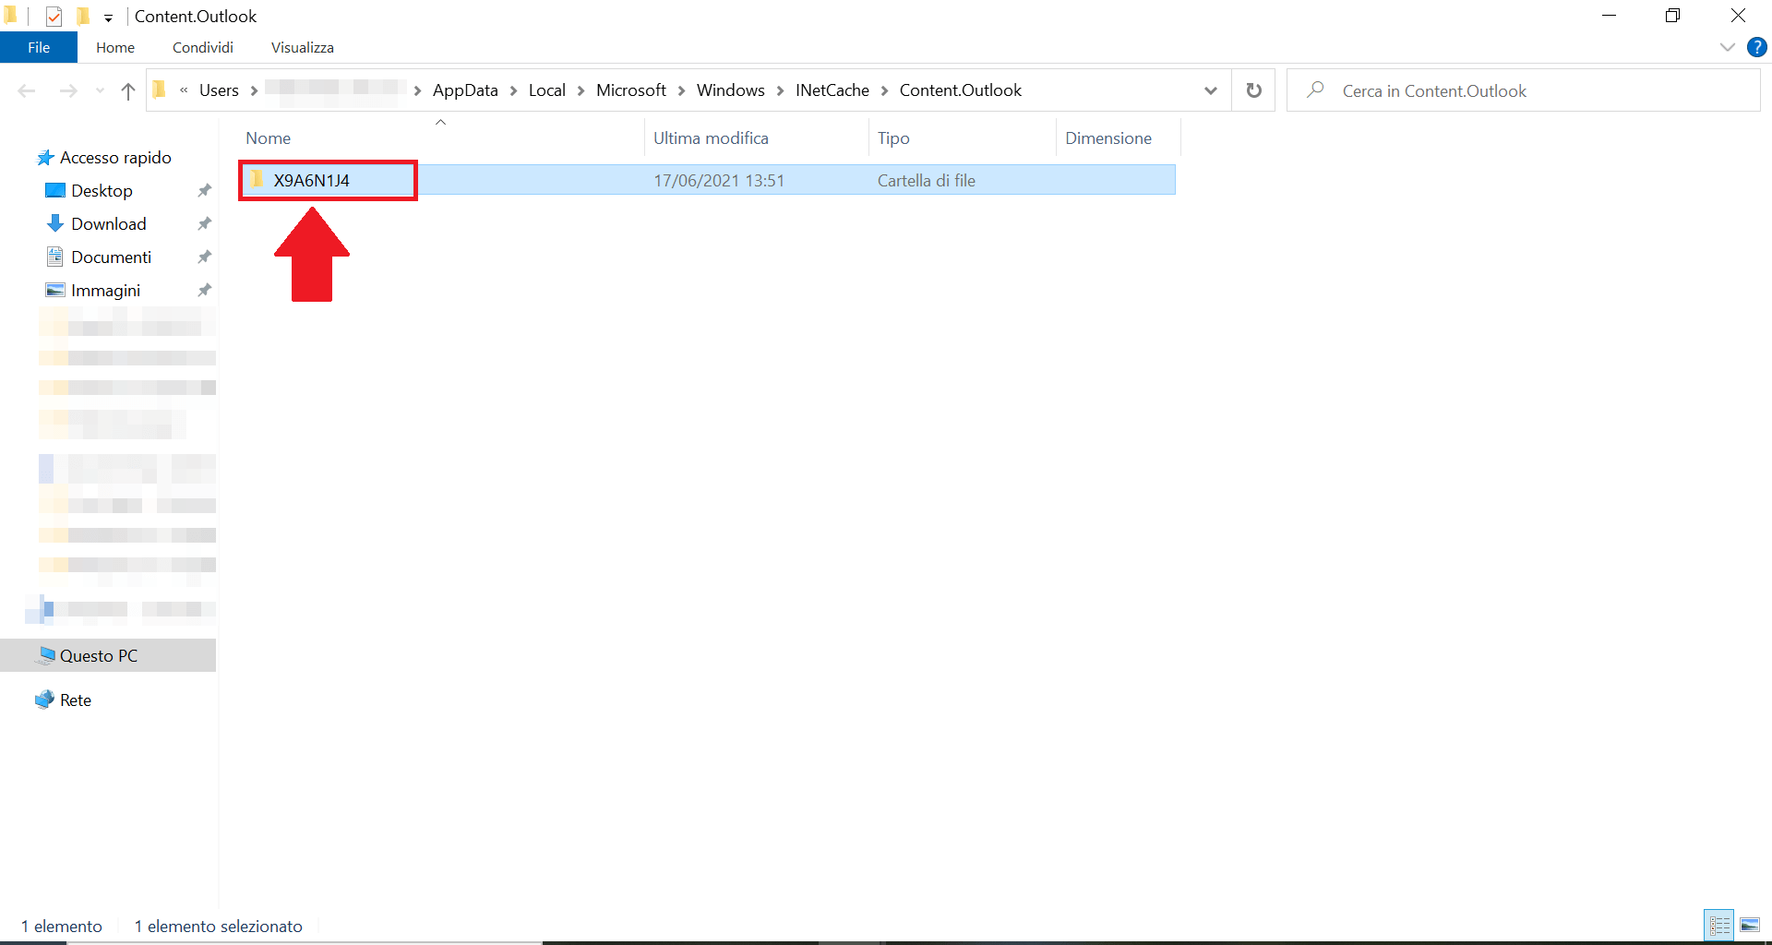Click the pin icon next to Download
This screenshot has width=1772, height=945.
205,224
